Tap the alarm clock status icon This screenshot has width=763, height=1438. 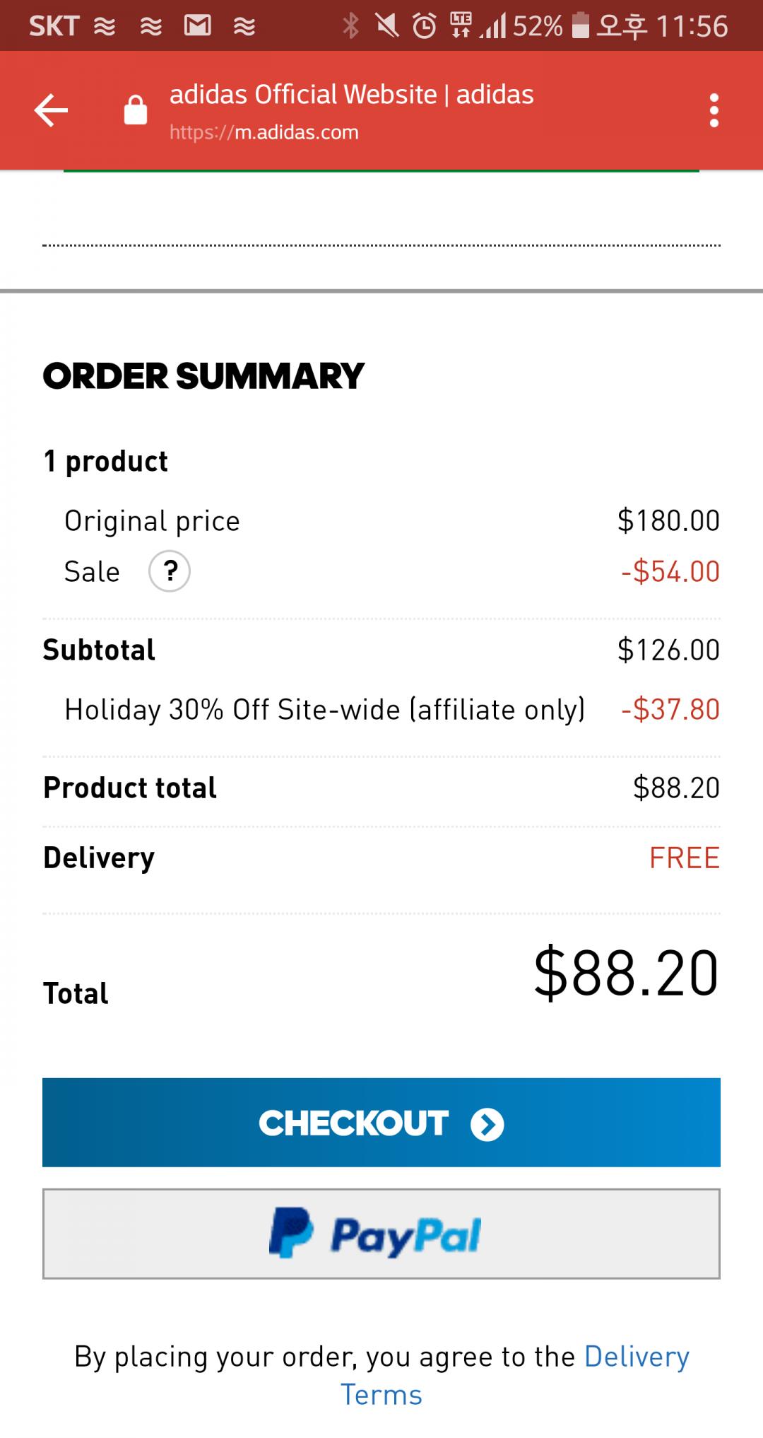(x=424, y=26)
